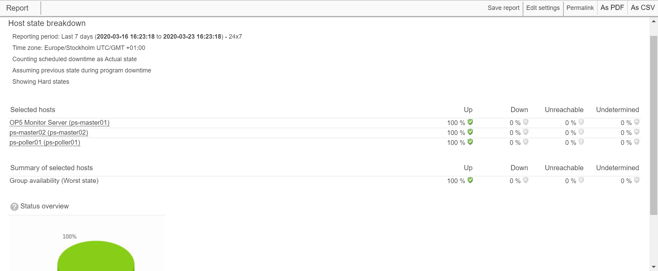Export report As PDF
658x271 pixels.
tap(612, 8)
